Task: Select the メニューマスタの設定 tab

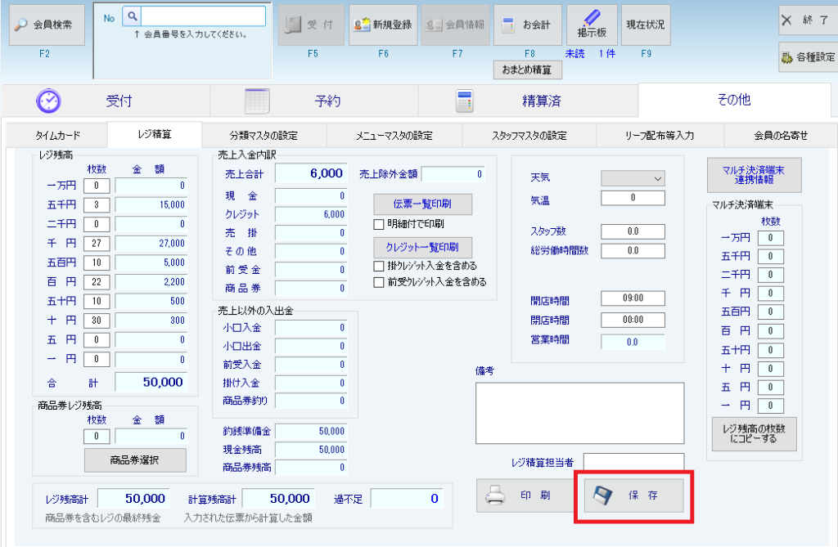Action: (394, 135)
